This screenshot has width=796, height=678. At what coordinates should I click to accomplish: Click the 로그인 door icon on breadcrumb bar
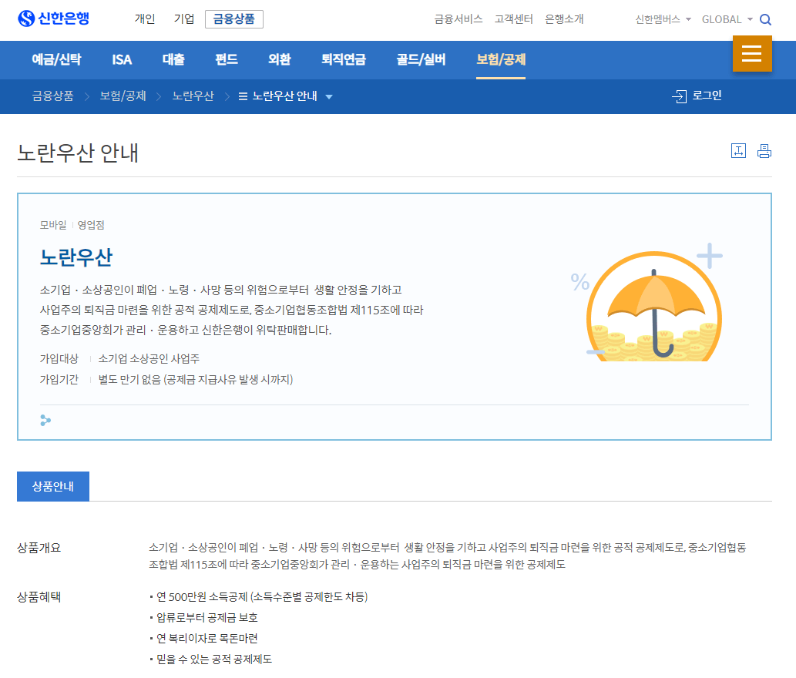pos(680,96)
